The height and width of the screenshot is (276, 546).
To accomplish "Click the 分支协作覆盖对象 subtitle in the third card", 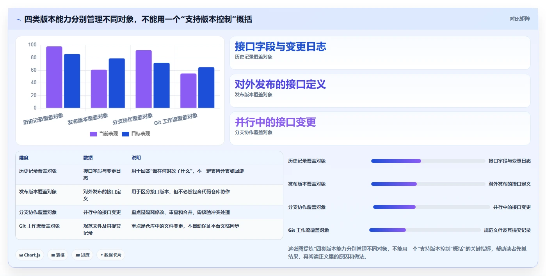I will click(253, 133).
